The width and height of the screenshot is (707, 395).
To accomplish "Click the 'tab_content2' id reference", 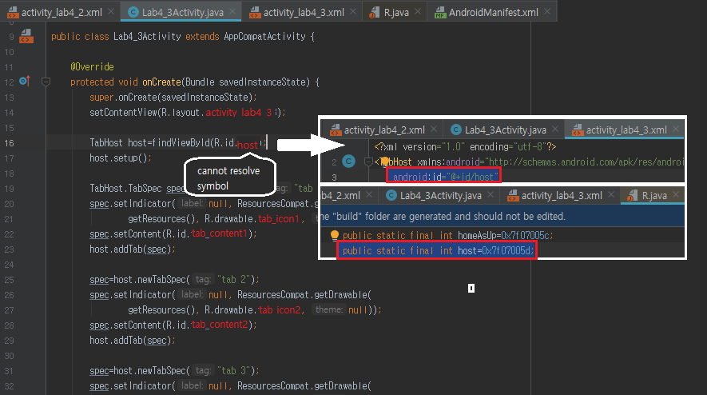I will tap(220, 325).
